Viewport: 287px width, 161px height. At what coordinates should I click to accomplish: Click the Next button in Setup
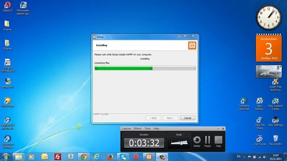coord(170,118)
